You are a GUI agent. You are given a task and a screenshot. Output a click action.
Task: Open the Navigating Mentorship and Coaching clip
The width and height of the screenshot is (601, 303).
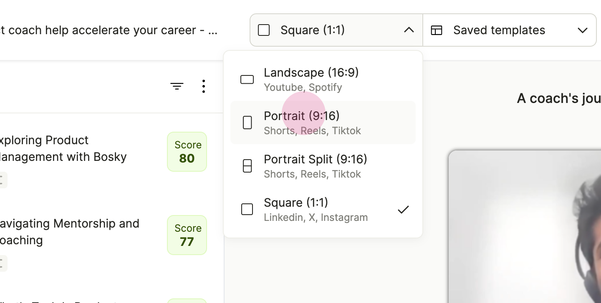coord(69,232)
